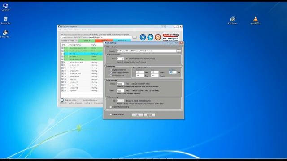
Task: Select the IPTV desktop icon beside VLC
Action: [233, 20]
